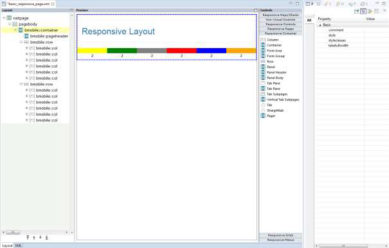The height and width of the screenshot is (248, 389).
Task: Collapse the pagebody tree node
Action: (x=10, y=24)
